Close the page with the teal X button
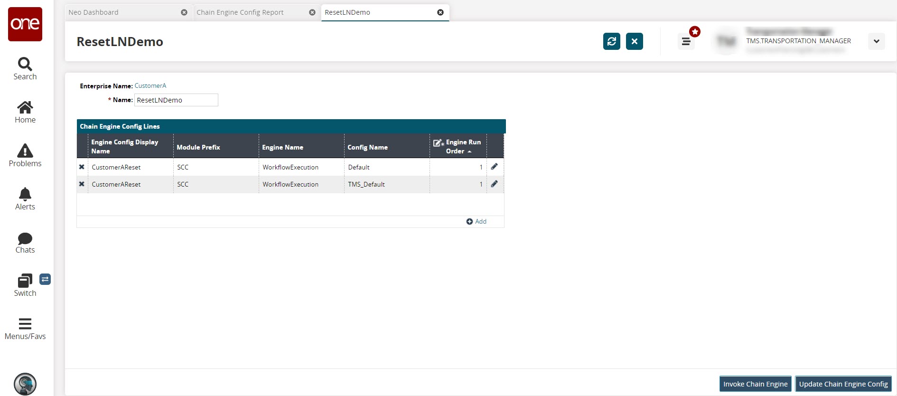The image size is (897, 396). [x=635, y=41]
